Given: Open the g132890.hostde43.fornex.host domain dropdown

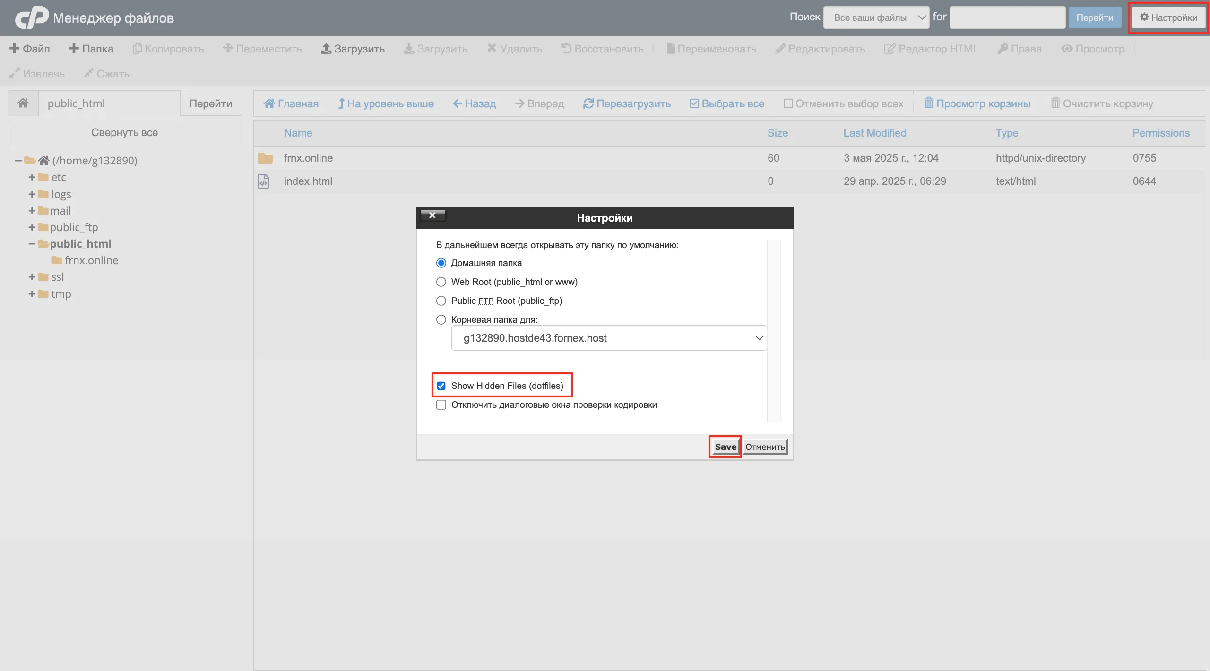Looking at the screenshot, I should (609, 338).
